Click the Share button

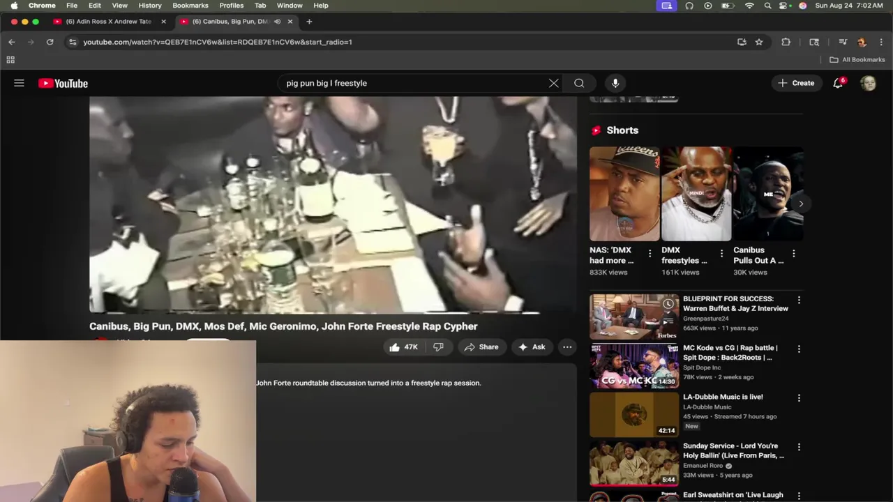481,347
